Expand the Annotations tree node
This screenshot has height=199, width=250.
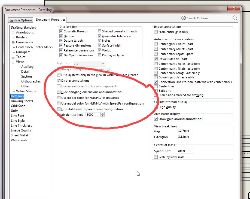13,33
